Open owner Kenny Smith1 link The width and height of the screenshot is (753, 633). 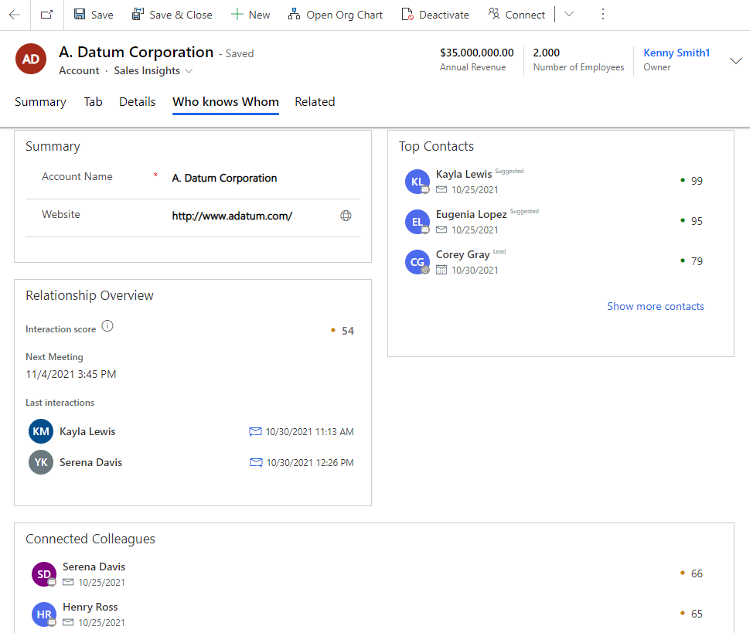point(676,53)
